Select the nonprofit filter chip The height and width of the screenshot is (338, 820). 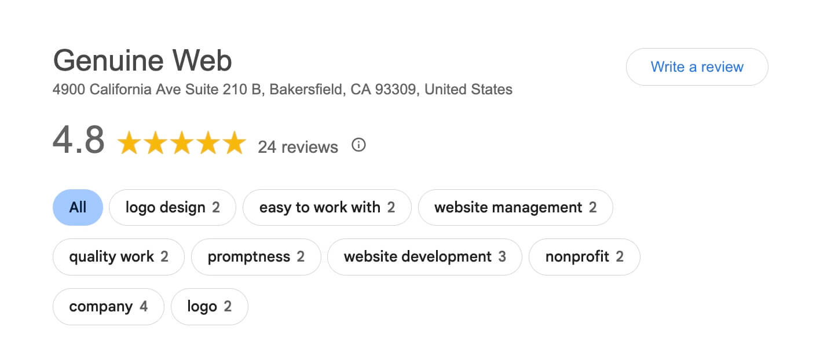pyautogui.click(x=584, y=256)
